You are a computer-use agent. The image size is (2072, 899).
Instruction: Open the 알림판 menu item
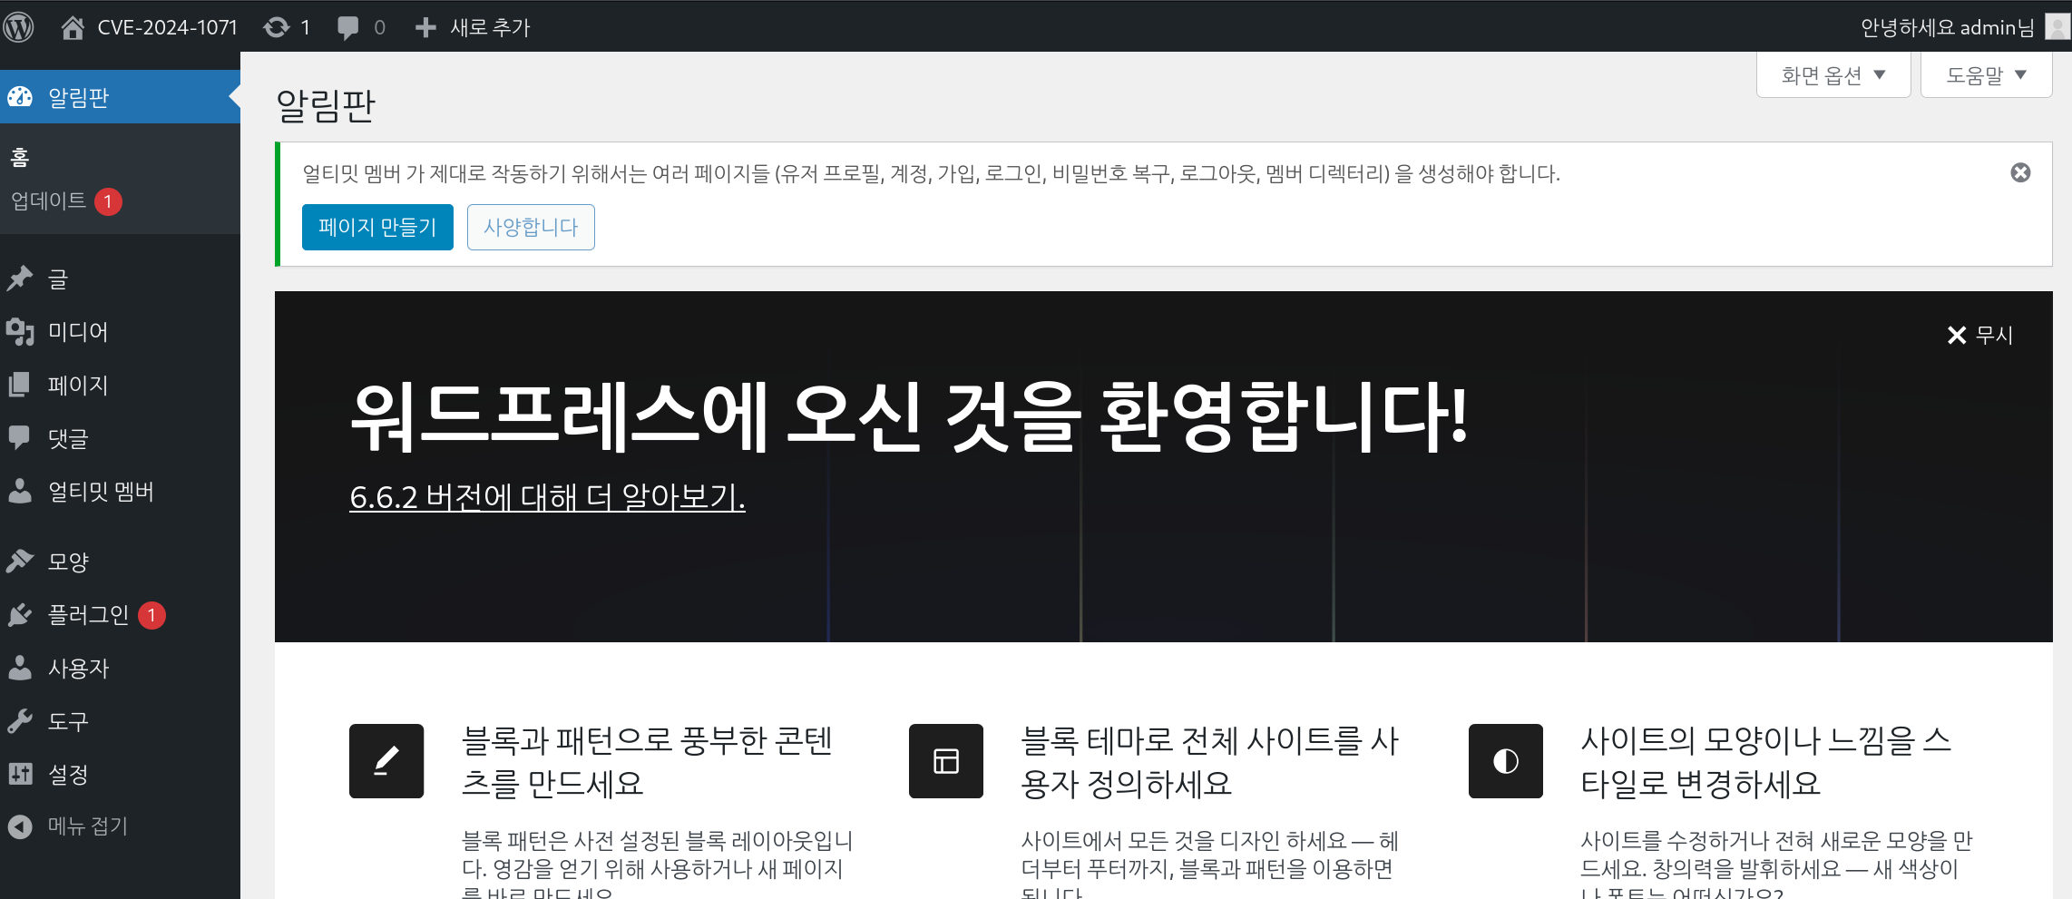tap(120, 97)
